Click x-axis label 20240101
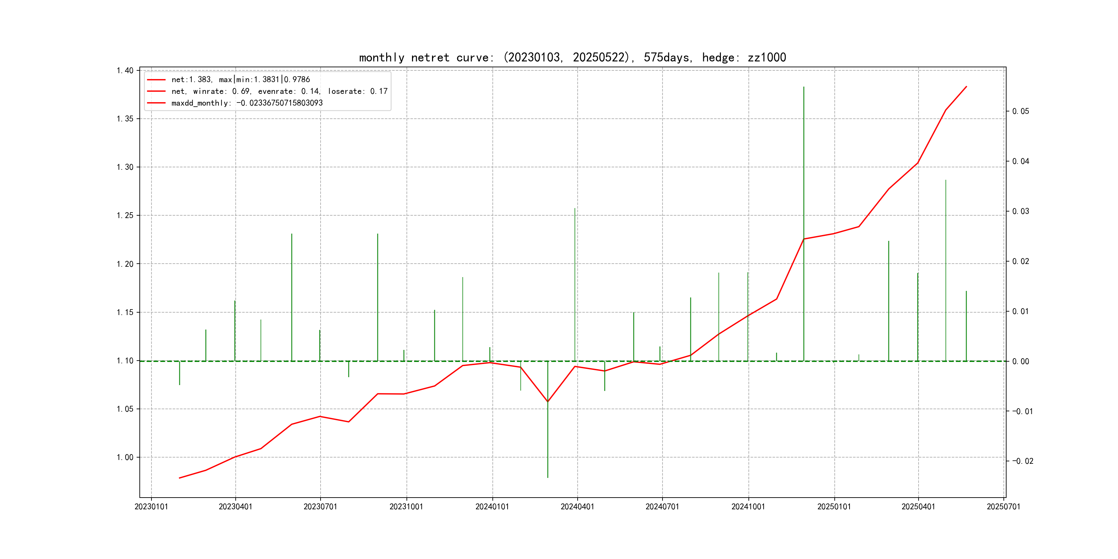 (x=492, y=507)
